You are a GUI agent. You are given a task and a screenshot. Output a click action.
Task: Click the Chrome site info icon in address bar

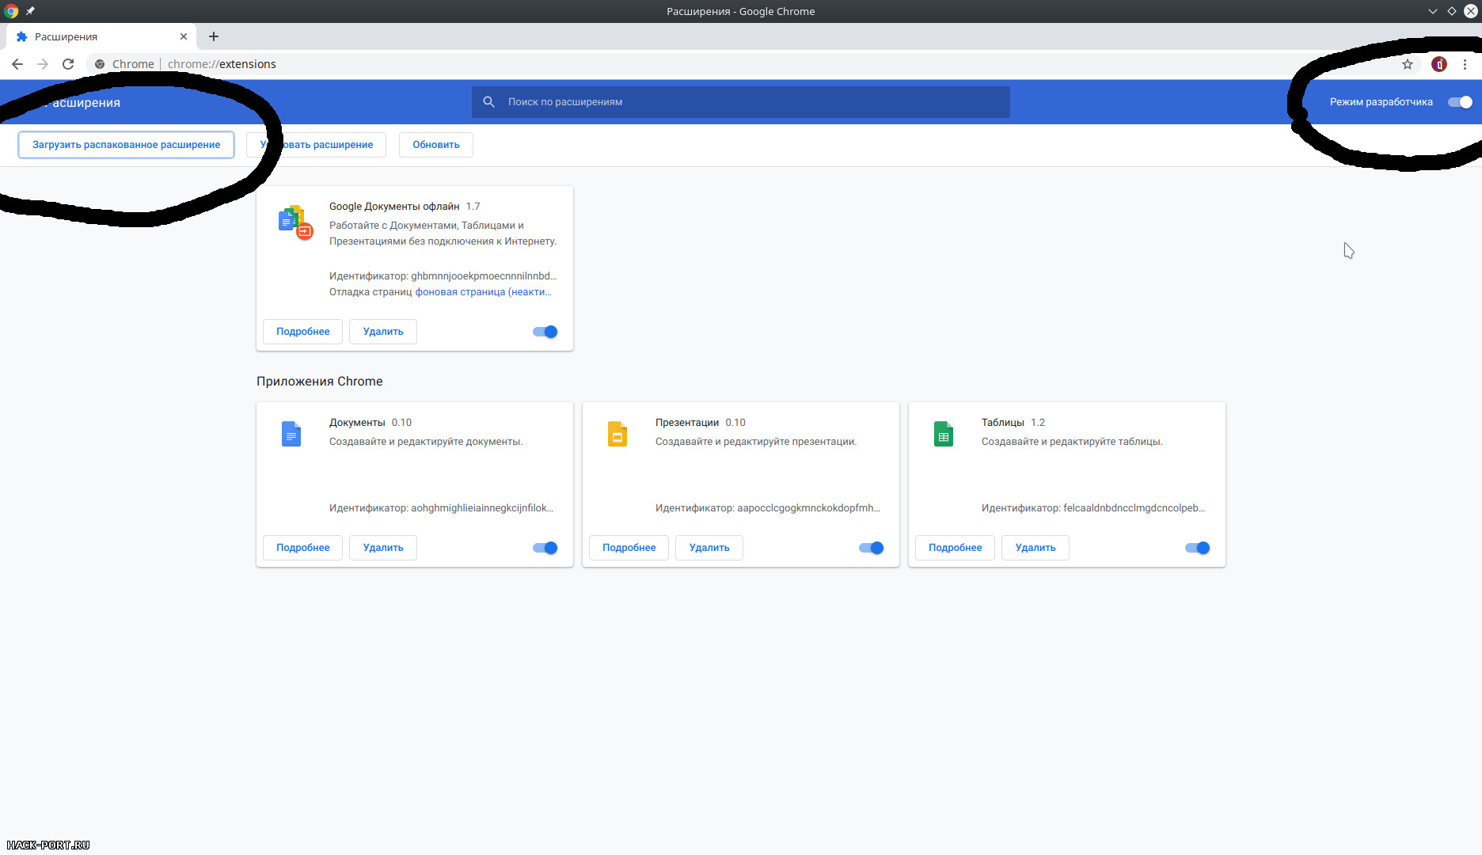(x=100, y=64)
